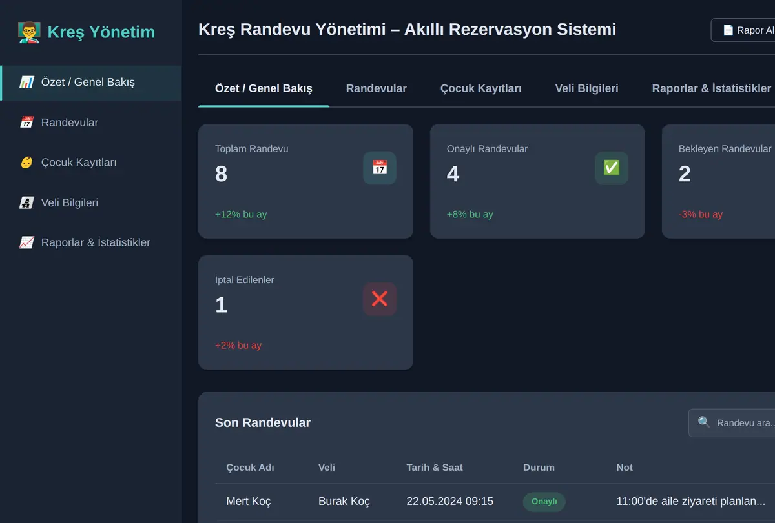This screenshot has height=523, width=775.
Task: Click the family icon beside Veli Bilgileri in sidebar
Action: [x=26, y=202]
